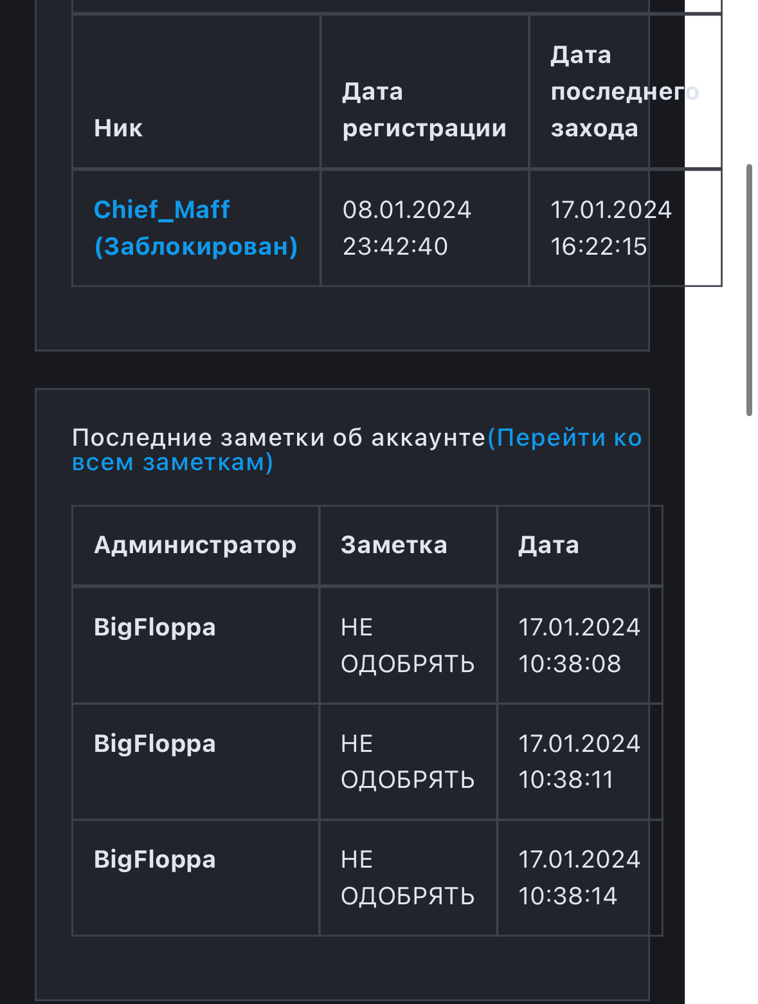The width and height of the screenshot is (758, 1004).
Task: Click BigFloppa in the 10:38:14 note row
Action: [x=154, y=859]
